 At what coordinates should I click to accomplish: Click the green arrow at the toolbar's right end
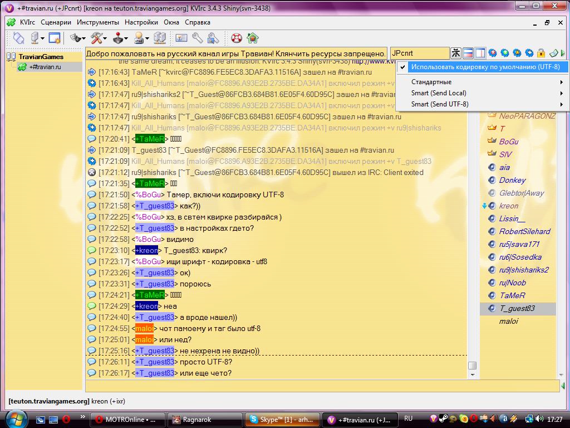(563, 53)
